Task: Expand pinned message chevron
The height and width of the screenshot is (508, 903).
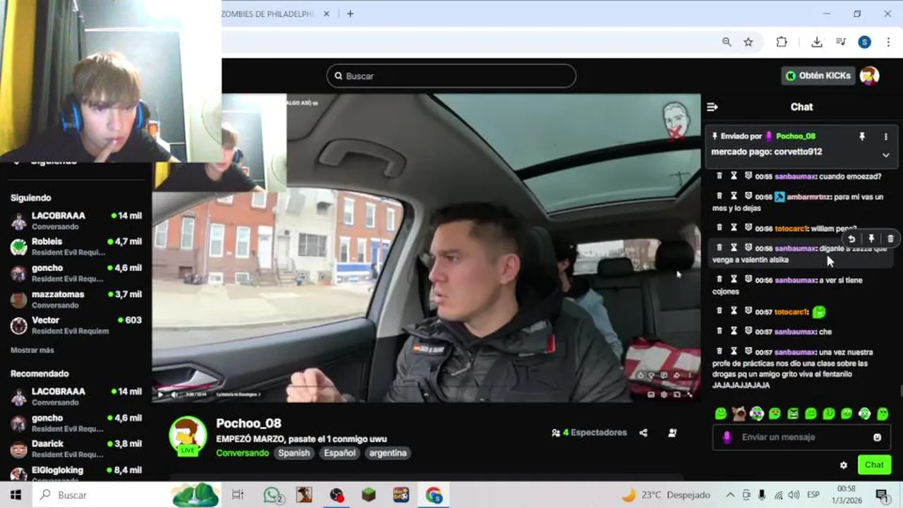Action: pos(886,155)
